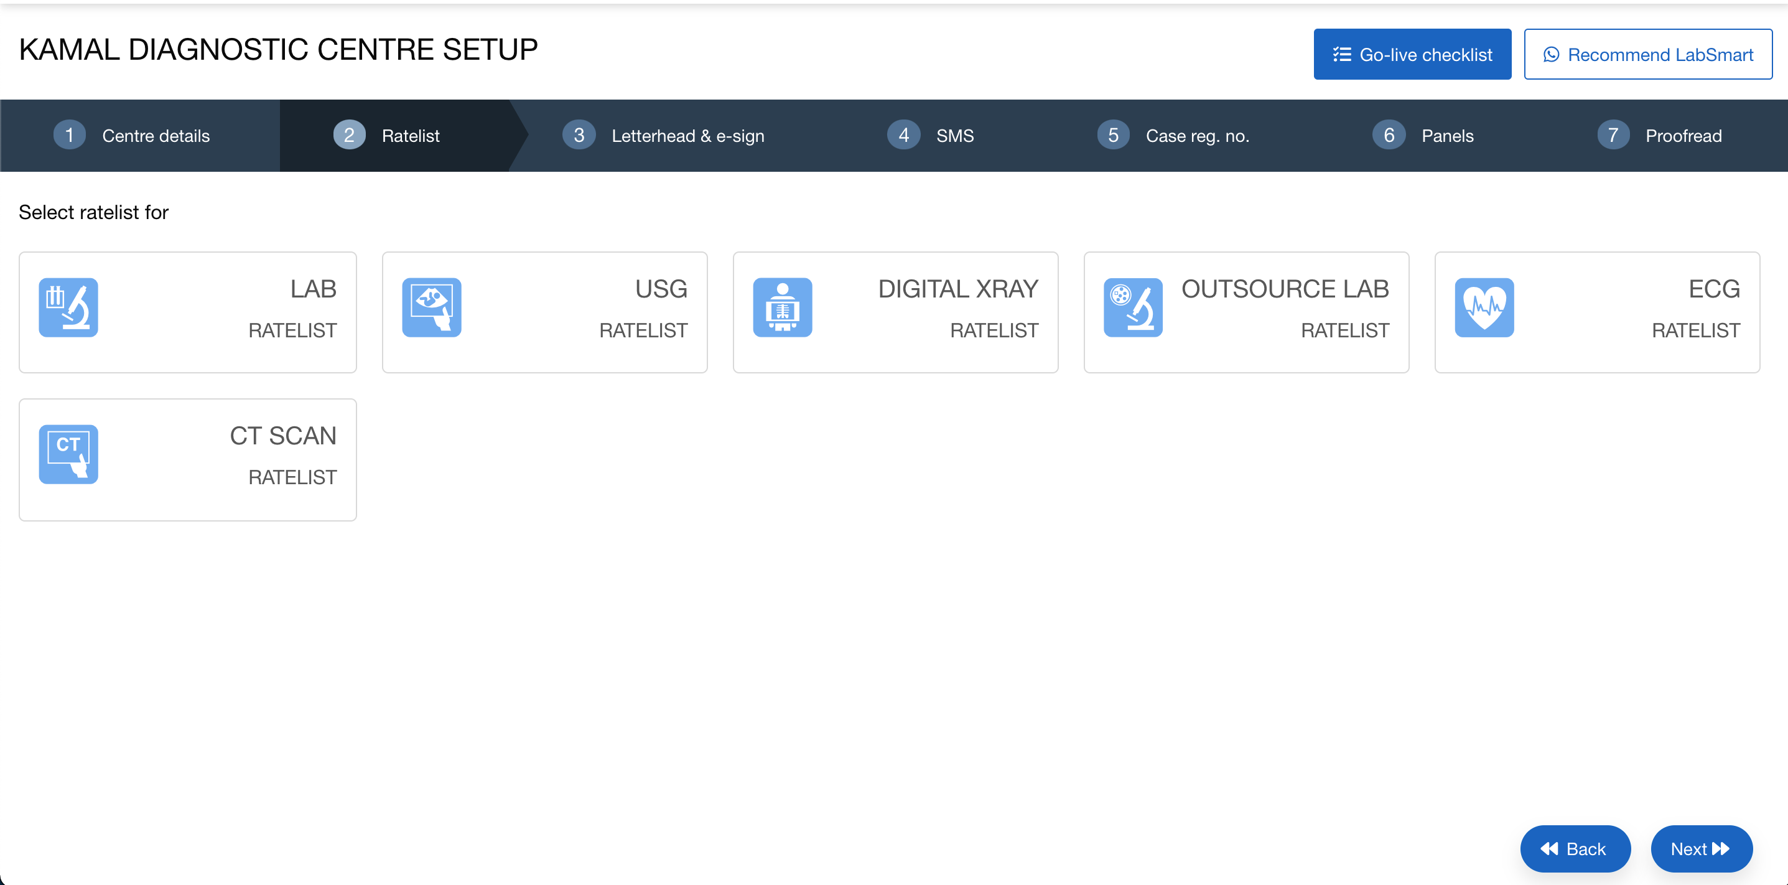
Task: Choose the DIGITAL XRAY card title
Action: point(958,289)
